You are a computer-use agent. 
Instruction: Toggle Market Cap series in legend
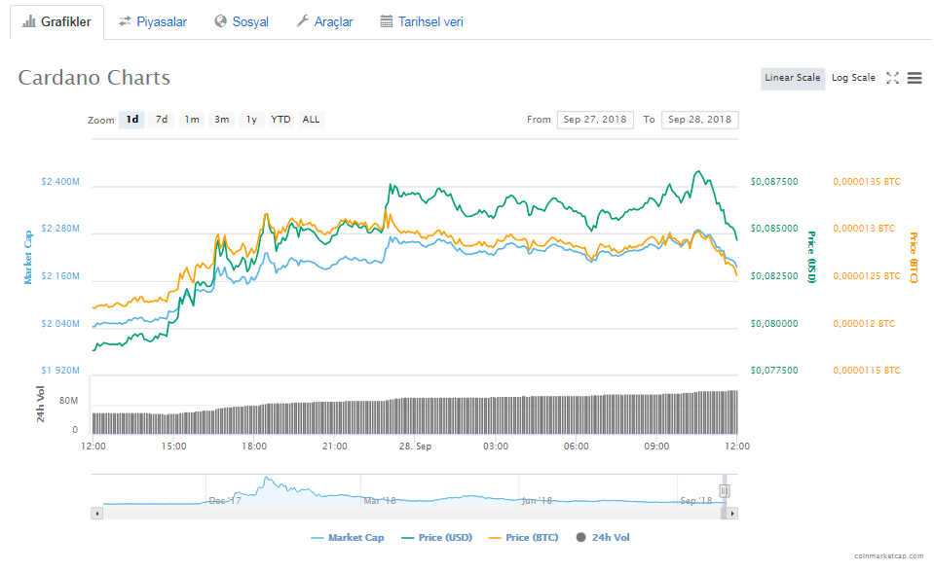click(x=348, y=538)
